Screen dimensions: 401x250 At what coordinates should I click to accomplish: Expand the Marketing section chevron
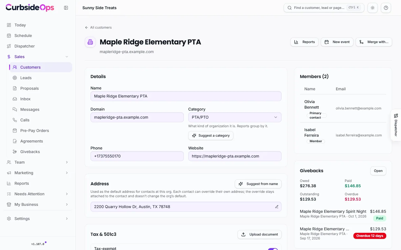(x=67, y=173)
